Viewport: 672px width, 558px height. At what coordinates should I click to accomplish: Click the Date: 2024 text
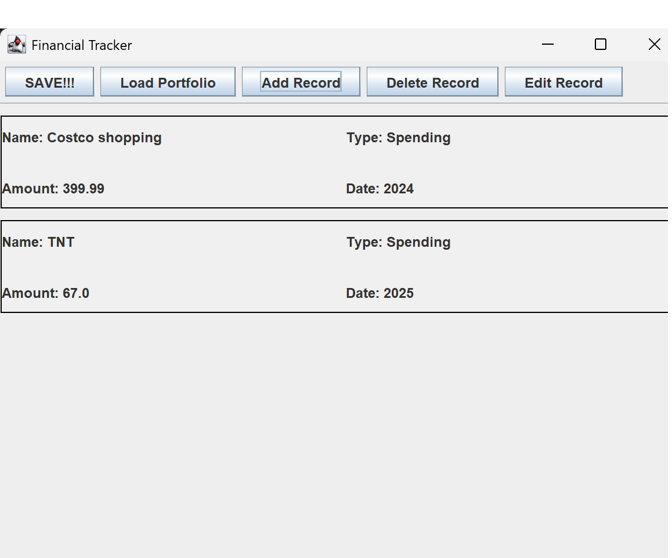click(380, 188)
